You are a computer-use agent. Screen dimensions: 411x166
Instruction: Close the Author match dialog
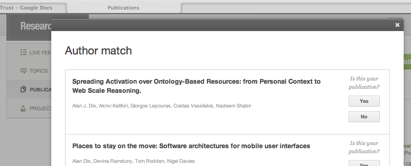coord(397,25)
